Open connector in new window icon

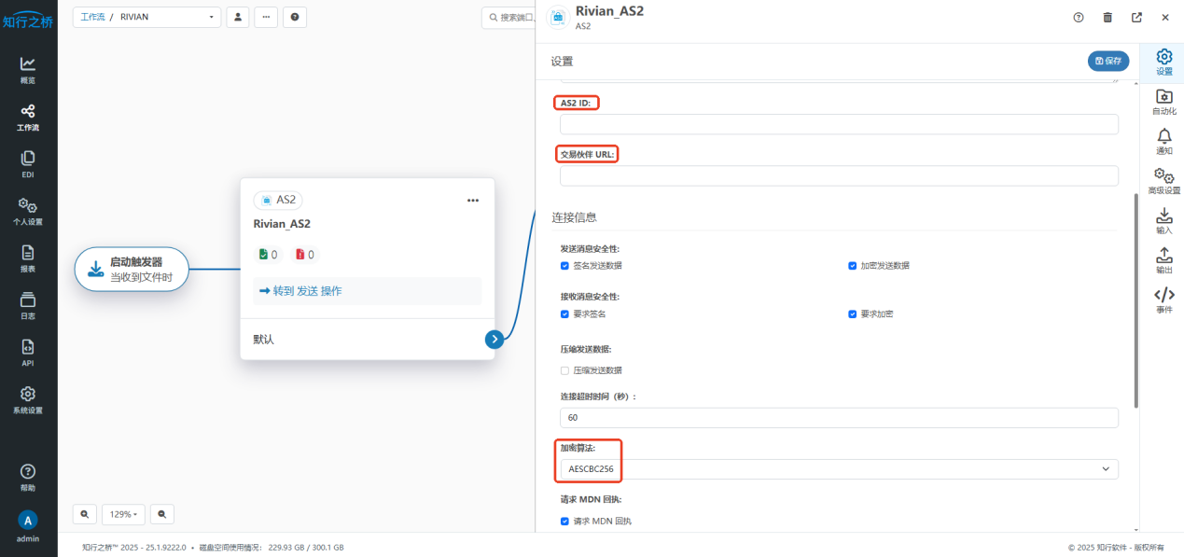click(1136, 17)
